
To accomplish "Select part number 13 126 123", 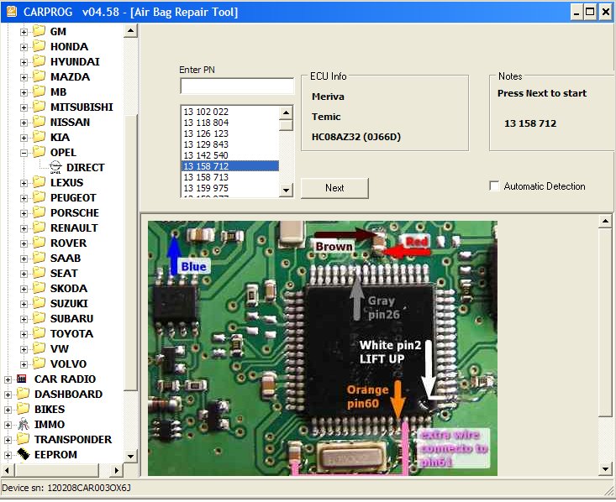I will [230, 133].
